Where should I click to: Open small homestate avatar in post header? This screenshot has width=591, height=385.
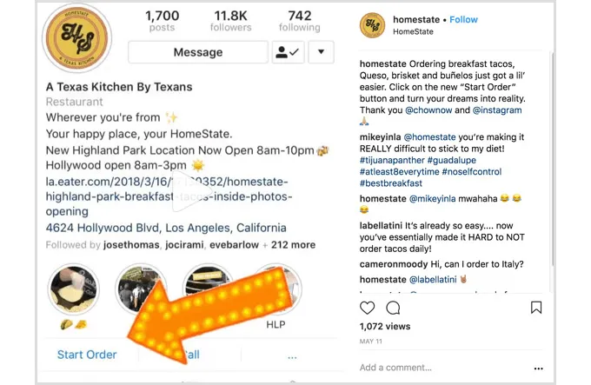[372, 25]
